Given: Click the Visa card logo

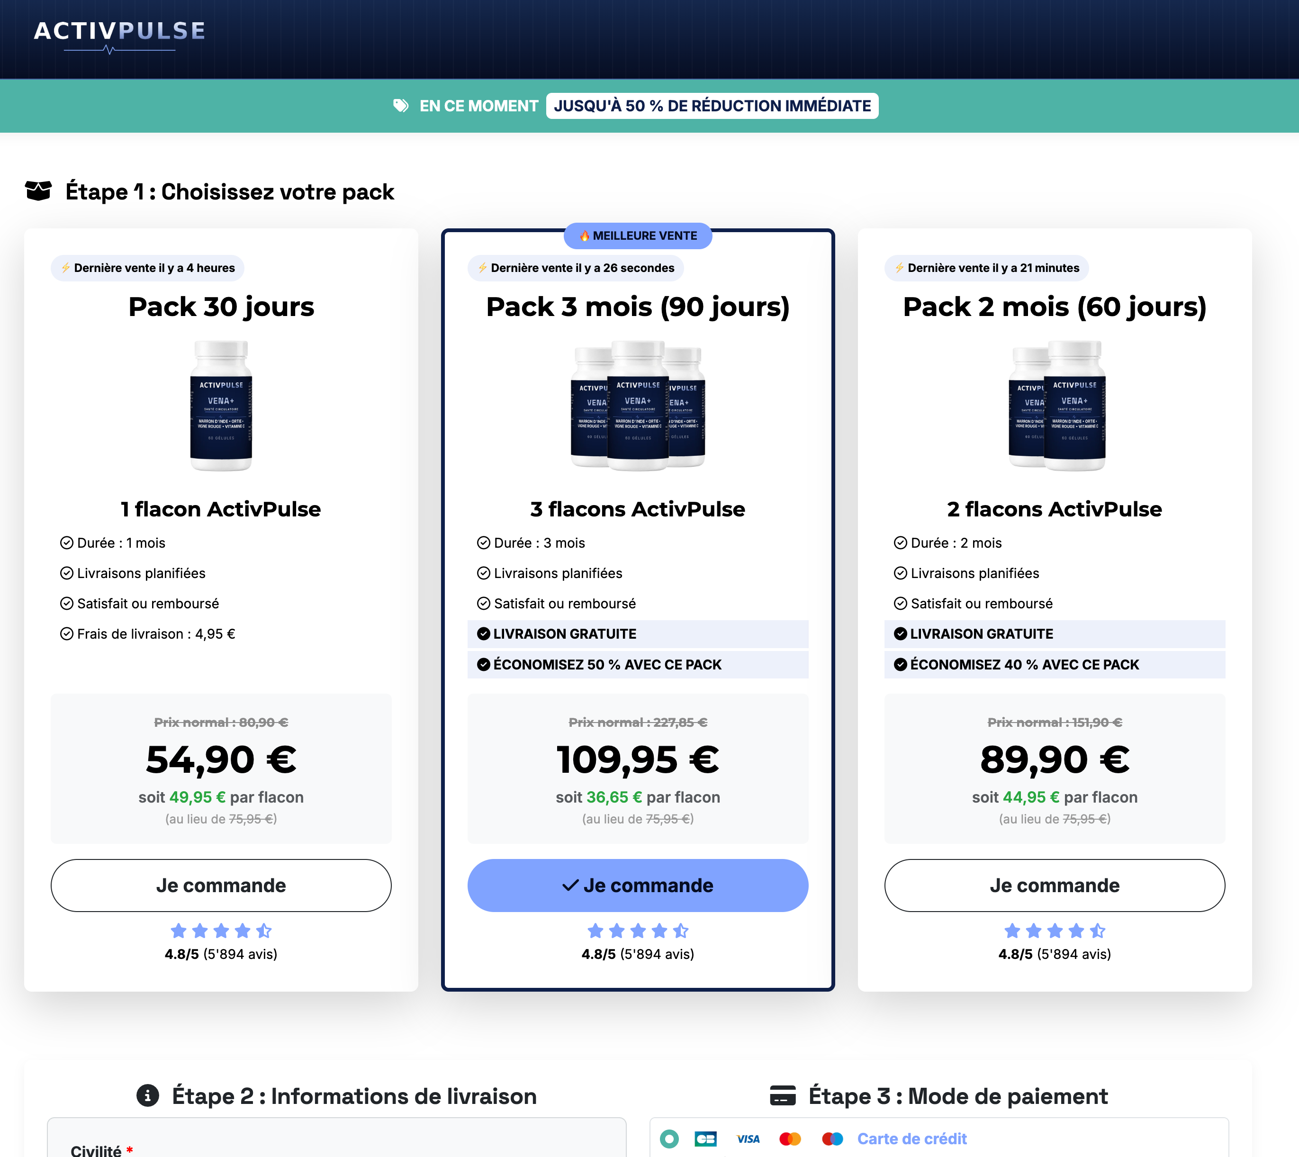Looking at the screenshot, I should 748,1139.
